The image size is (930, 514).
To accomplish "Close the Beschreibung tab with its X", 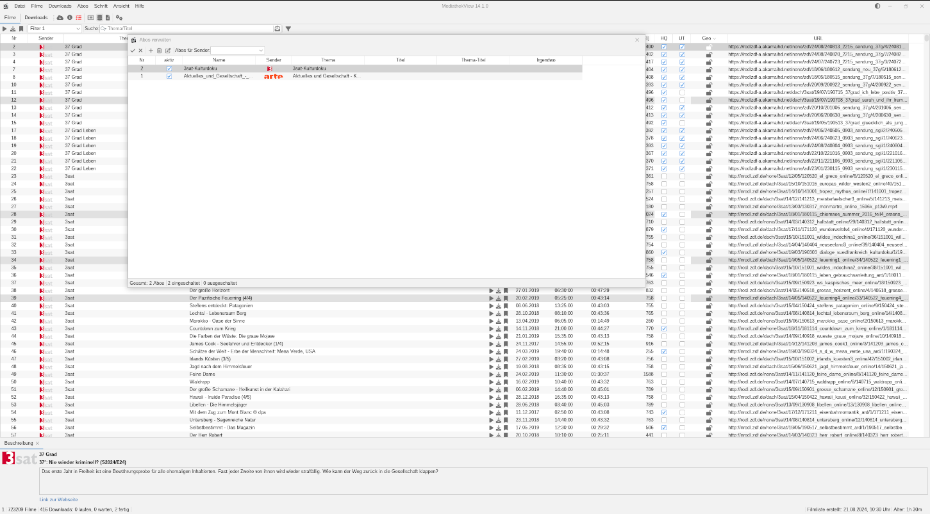I will (37, 443).
